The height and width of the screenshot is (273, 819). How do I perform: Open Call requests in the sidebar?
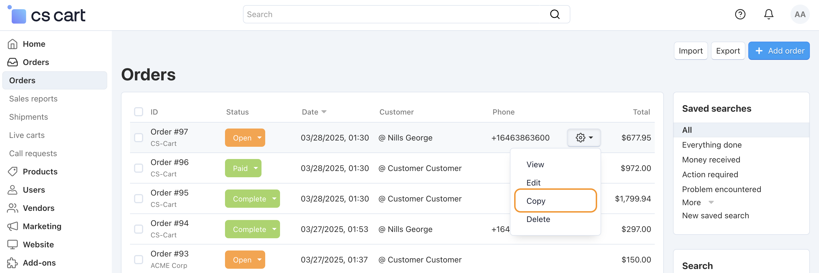point(33,153)
